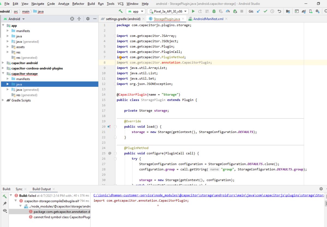The width and height of the screenshot is (327, 227).
Task: Click Git Rollback undo arrow
Action: (279, 11)
